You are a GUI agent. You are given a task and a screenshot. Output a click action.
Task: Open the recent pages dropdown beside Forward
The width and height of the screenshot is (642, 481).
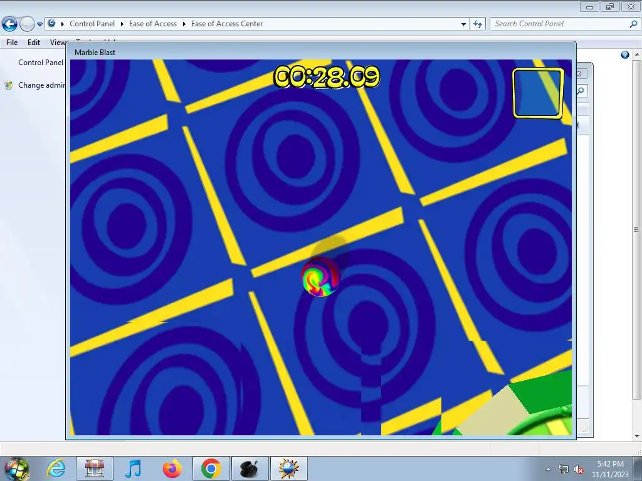(39, 24)
